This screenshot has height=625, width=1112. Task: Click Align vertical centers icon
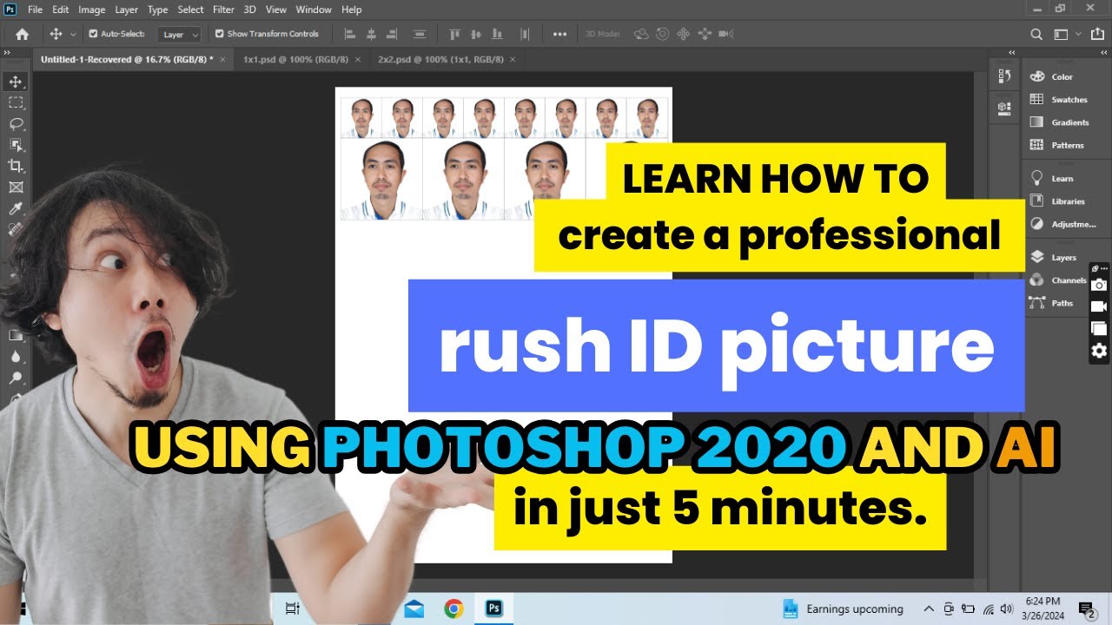click(474, 34)
